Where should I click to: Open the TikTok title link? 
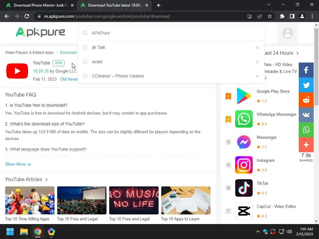(x=262, y=183)
